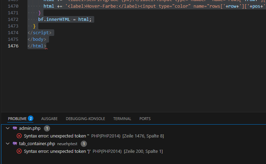Viewport: 266px width, 164px height.
Task: Switch to the Ausgabe tab
Action: (49, 119)
